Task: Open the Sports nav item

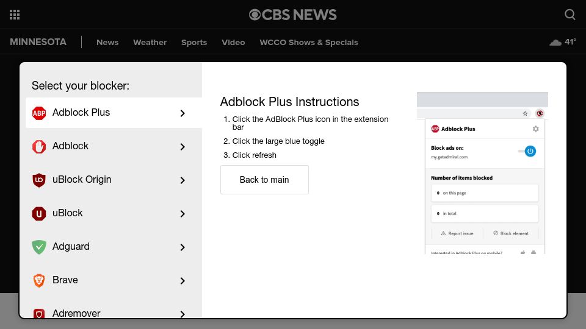Action: [194, 42]
